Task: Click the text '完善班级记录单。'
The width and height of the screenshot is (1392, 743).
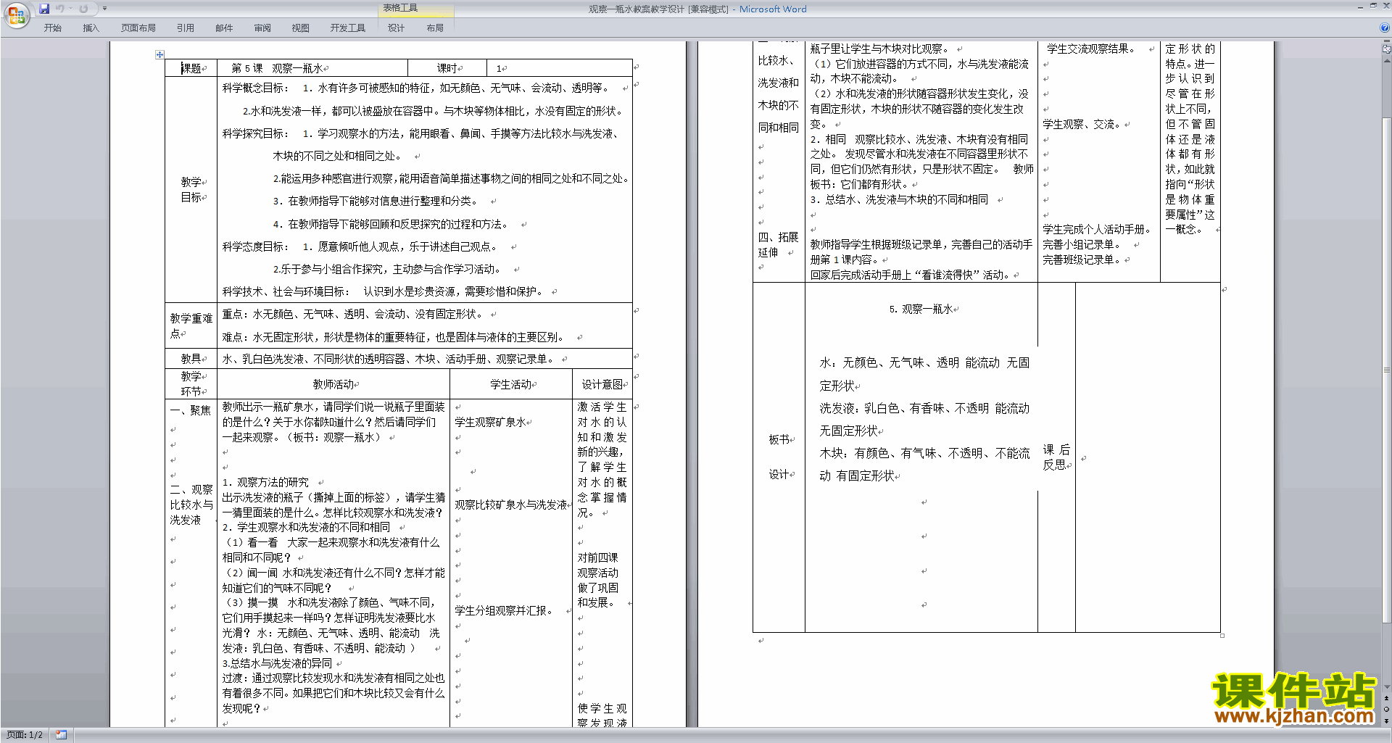Action: click(x=1083, y=260)
